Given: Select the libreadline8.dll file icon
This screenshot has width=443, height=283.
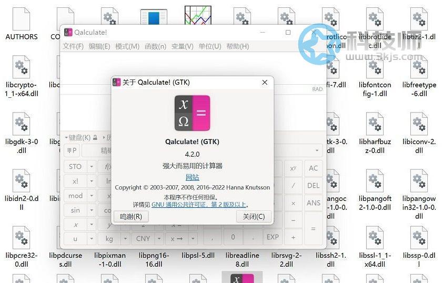Looking at the screenshot, I should click(242, 259).
